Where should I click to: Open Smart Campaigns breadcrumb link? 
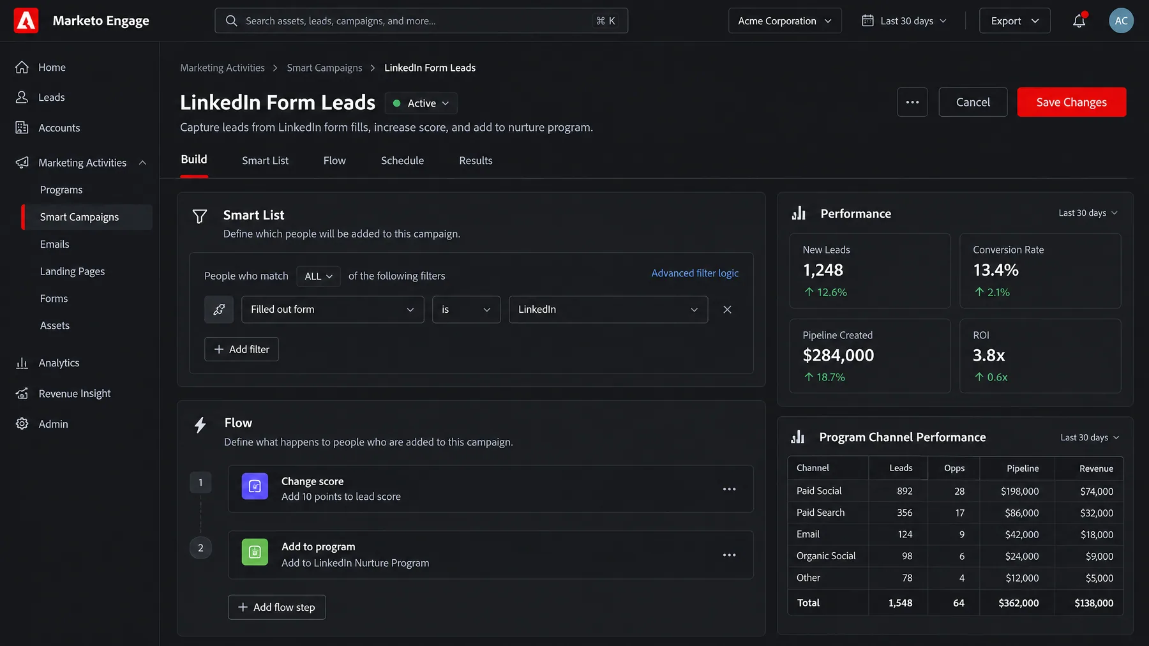tap(324, 68)
